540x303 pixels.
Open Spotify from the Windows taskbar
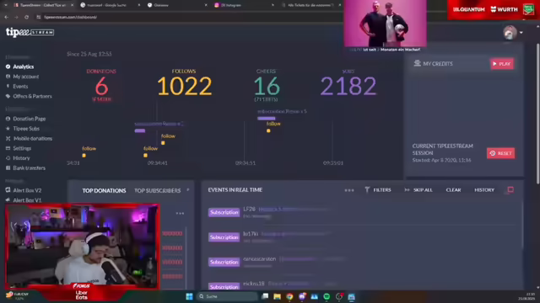point(327,296)
